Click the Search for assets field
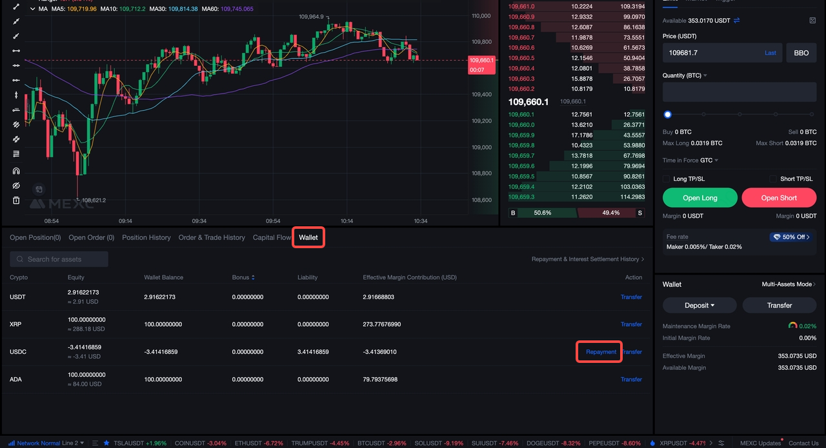Screen dimensions: 826x448 point(59,259)
